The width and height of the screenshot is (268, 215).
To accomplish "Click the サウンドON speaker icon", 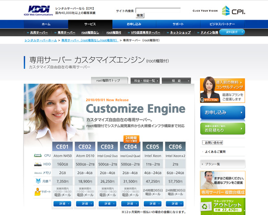I will pos(202,99).
